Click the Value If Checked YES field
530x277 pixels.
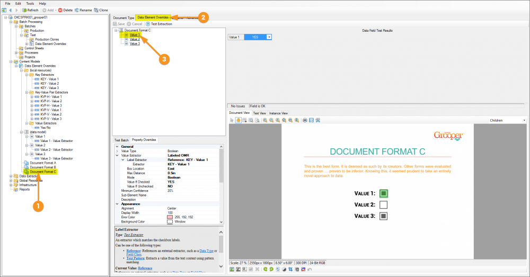click(193, 182)
